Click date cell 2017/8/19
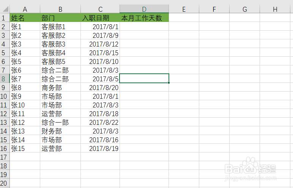 coord(100,148)
